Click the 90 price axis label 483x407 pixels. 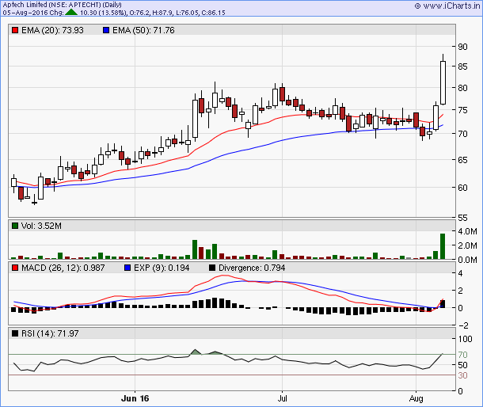coord(462,47)
